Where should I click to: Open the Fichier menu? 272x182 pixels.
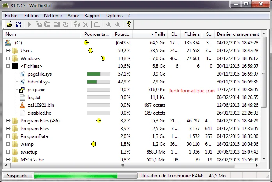pyautogui.click(x=12, y=16)
